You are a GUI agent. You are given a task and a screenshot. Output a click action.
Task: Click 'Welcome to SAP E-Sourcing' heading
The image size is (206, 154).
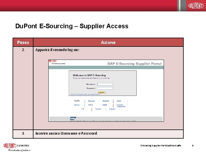(x=89, y=75)
